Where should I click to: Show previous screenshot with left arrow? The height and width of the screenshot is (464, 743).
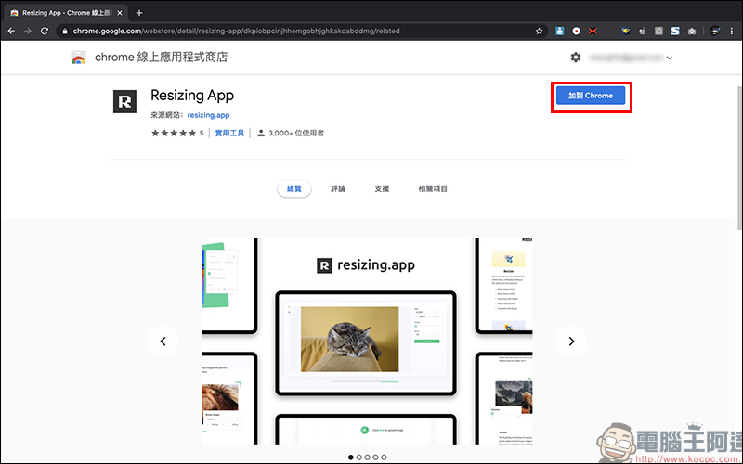click(163, 342)
